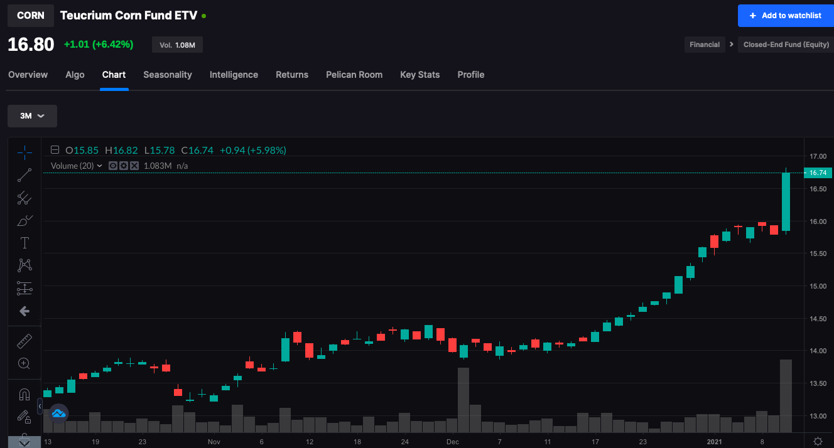The height and width of the screenshot is (448, 834).
Task: Click the 13.00 price axis label
Action: coord(818,416)
